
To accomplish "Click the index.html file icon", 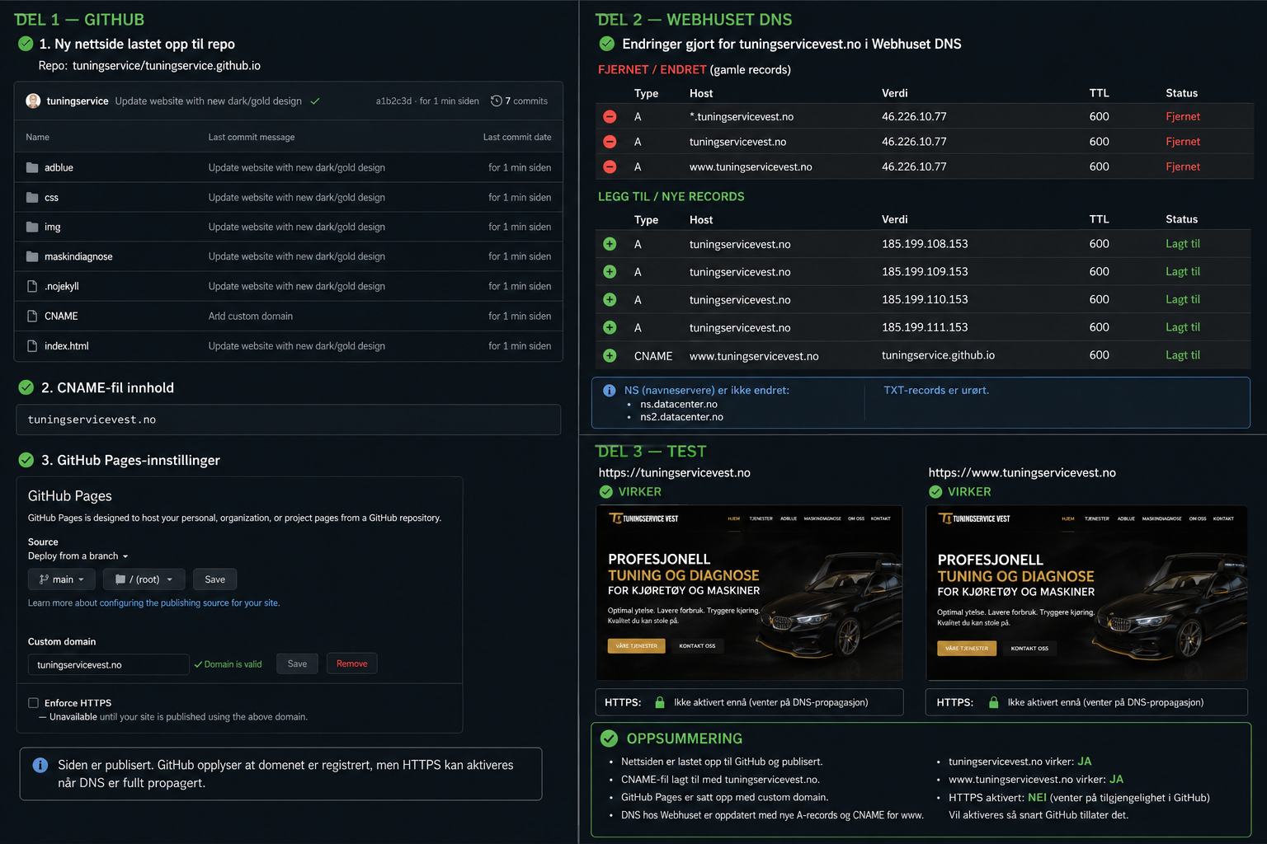I will point(32,346).
